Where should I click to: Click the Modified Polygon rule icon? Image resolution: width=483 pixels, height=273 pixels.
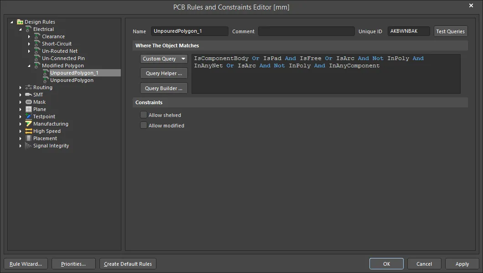point(37,66)
